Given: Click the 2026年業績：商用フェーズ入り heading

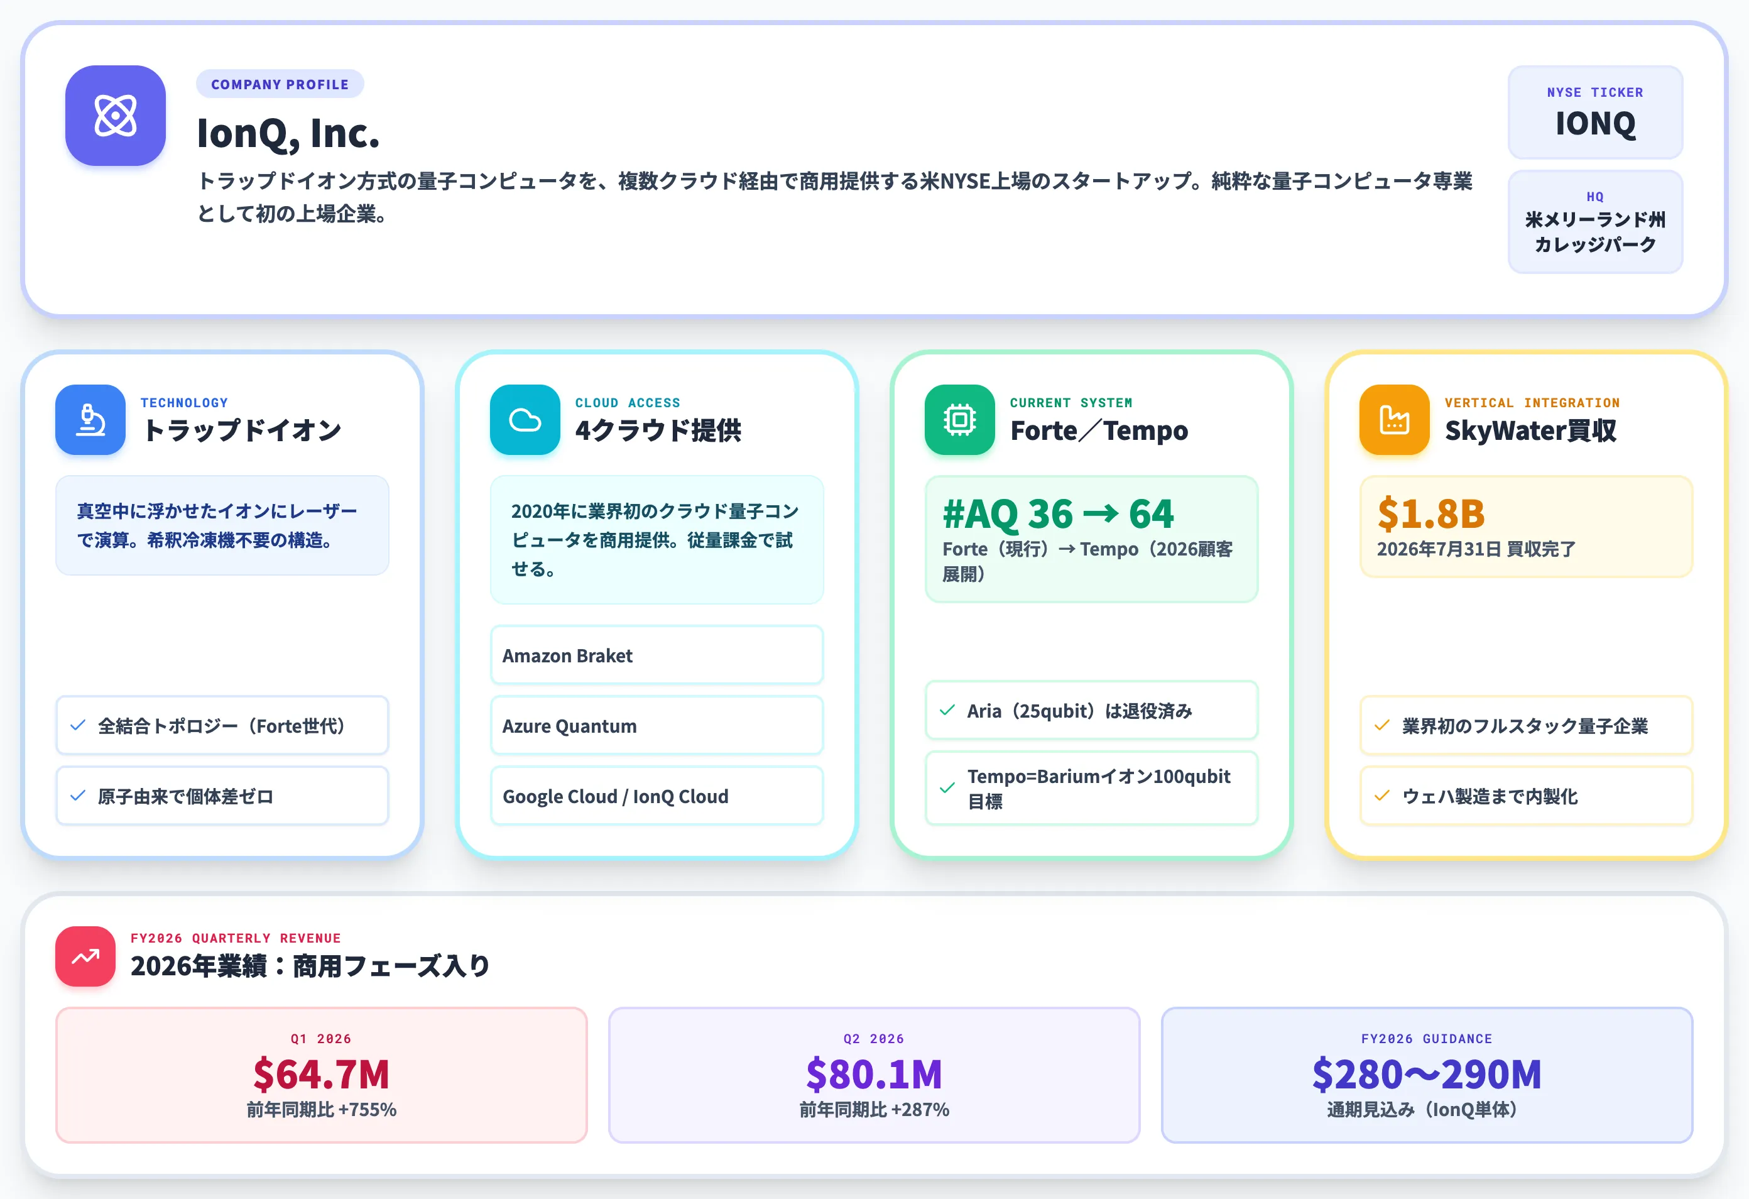Looking at the screenshot, I should pos(310,966).
